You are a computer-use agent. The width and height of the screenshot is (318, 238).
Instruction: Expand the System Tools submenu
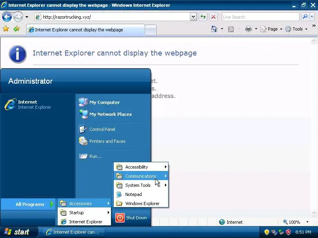point(141,185)
